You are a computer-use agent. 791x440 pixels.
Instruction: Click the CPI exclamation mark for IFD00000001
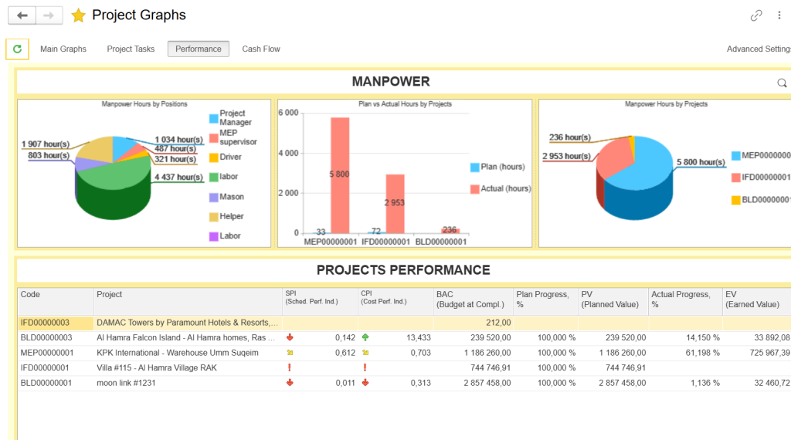(x=365, y=367)
